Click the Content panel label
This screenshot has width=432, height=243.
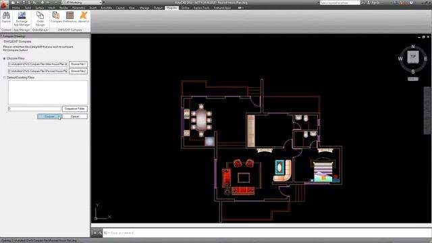tap(6, 30)
